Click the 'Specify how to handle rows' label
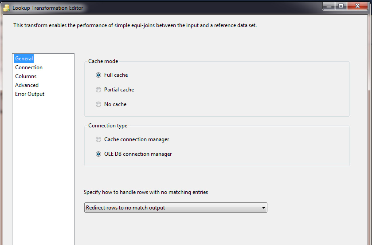Viewport: 372px width, 245px height. click(146, 192)
